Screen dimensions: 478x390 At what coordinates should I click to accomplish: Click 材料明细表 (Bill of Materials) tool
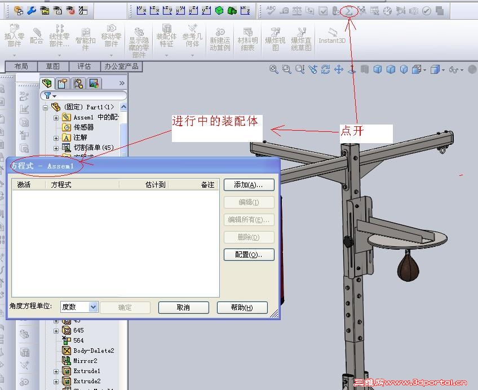coord(247,39)
